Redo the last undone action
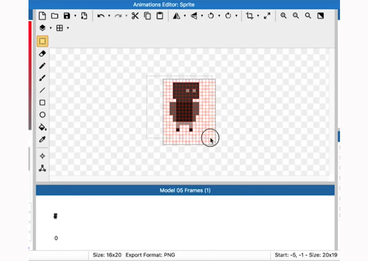This screenshot has height=261, width=368. coord(118,16)
